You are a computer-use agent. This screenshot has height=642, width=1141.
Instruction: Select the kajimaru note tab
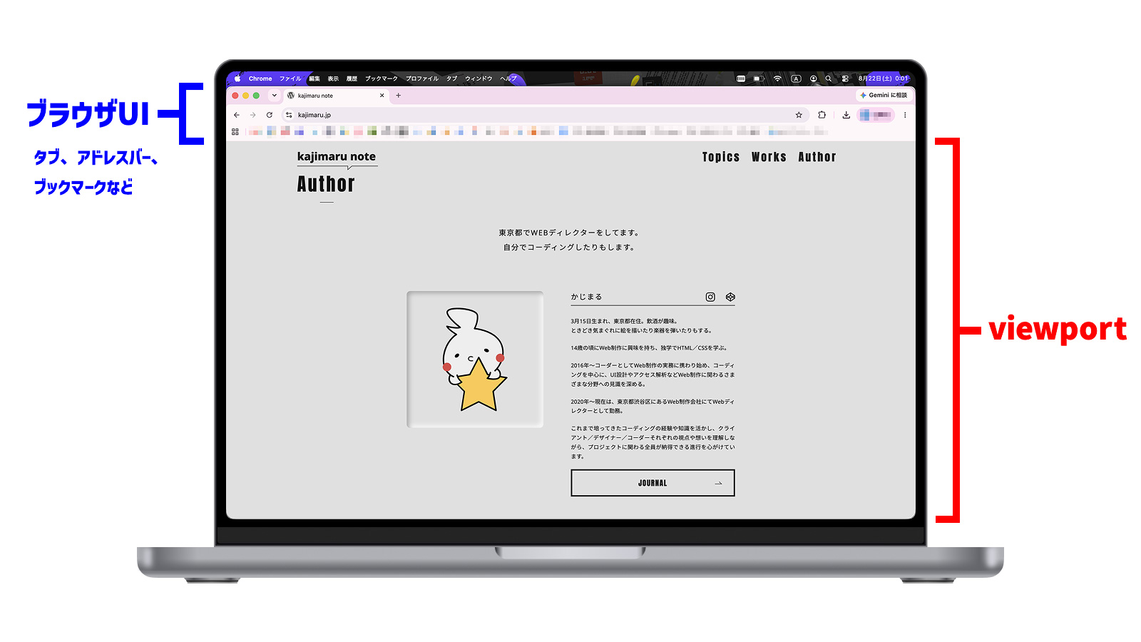337,96
